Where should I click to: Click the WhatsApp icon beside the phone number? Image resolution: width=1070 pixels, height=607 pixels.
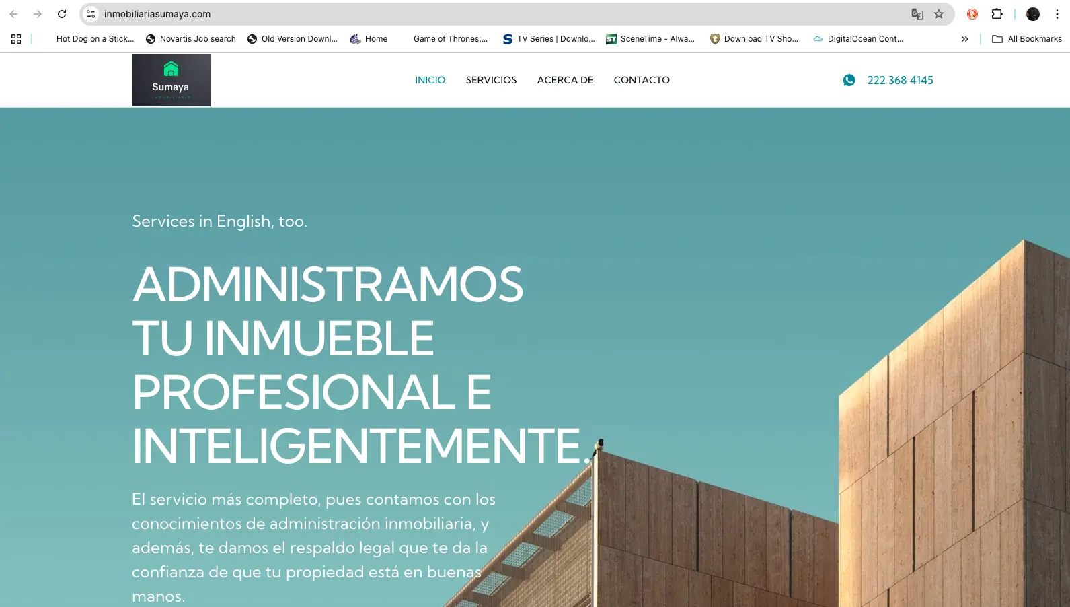coord(849,80)
